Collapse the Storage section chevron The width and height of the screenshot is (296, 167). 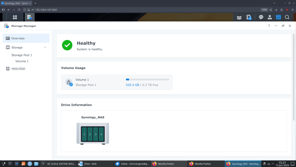tap(45, 47)
